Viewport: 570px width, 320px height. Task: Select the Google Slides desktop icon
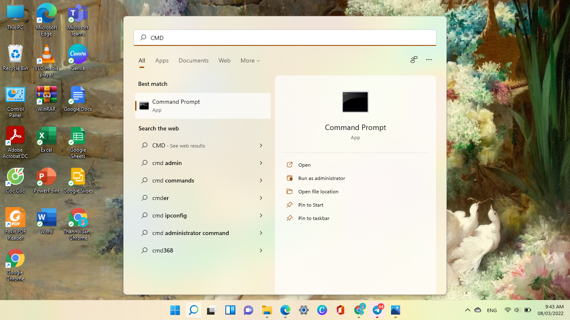tap(78, 180)
